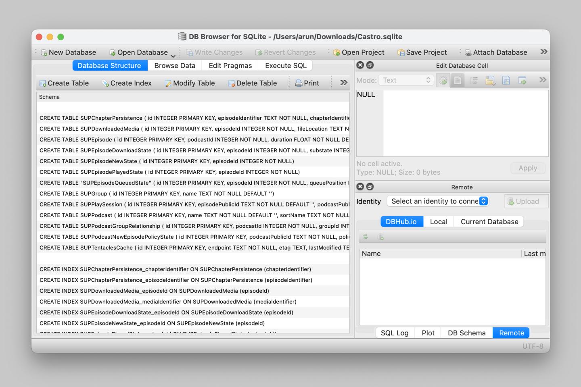Image resolution: width=581 pixels, height=387 pixels.
Task: Select the SQL Log bottom tab
Action: tap(395, 333)
